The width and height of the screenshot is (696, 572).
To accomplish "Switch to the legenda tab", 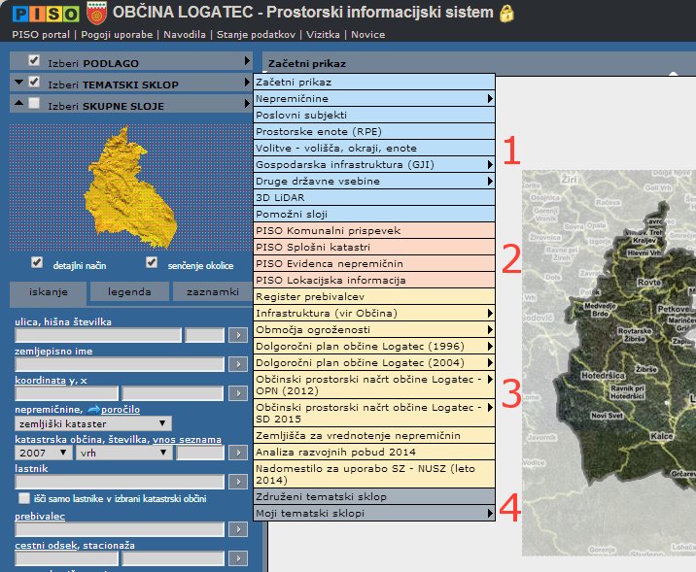I will [130, 291].
